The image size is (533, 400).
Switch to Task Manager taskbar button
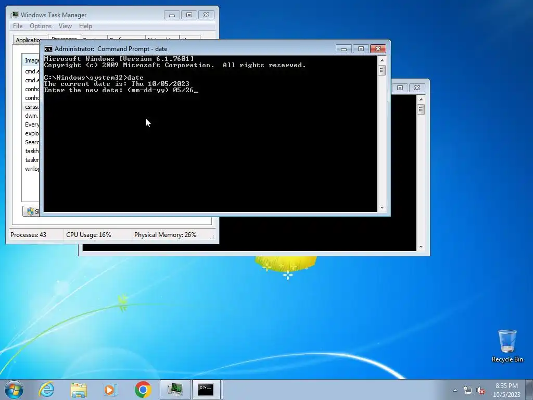175,390
